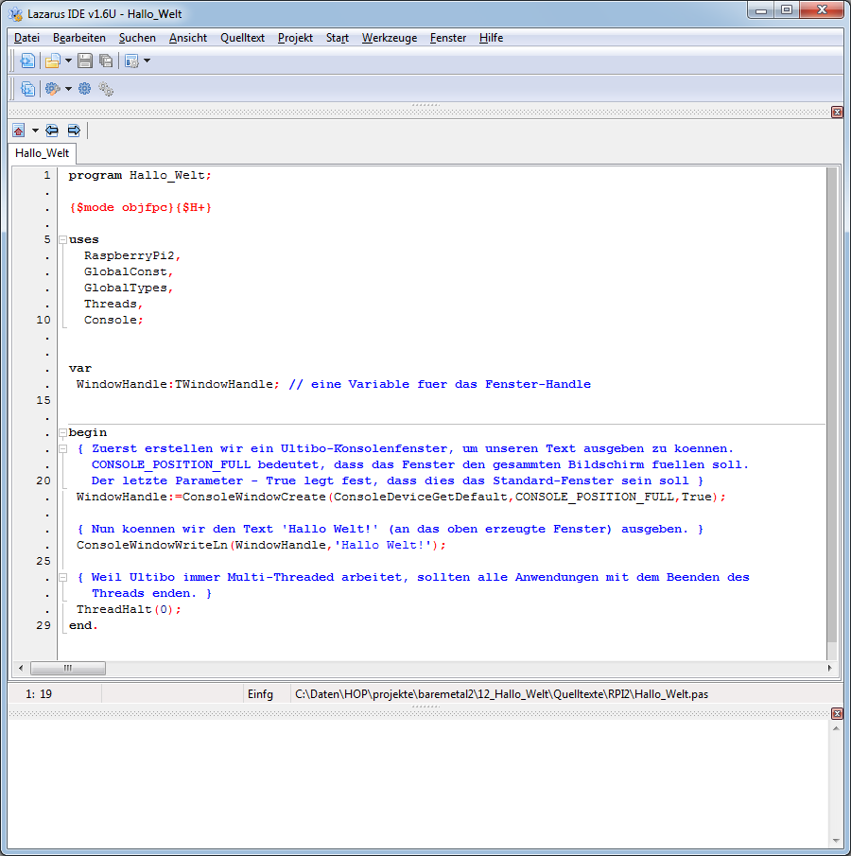The image size is (851, 856).
Task: Click the horizontal scrollbar right arrow
Action: (829, 668)
